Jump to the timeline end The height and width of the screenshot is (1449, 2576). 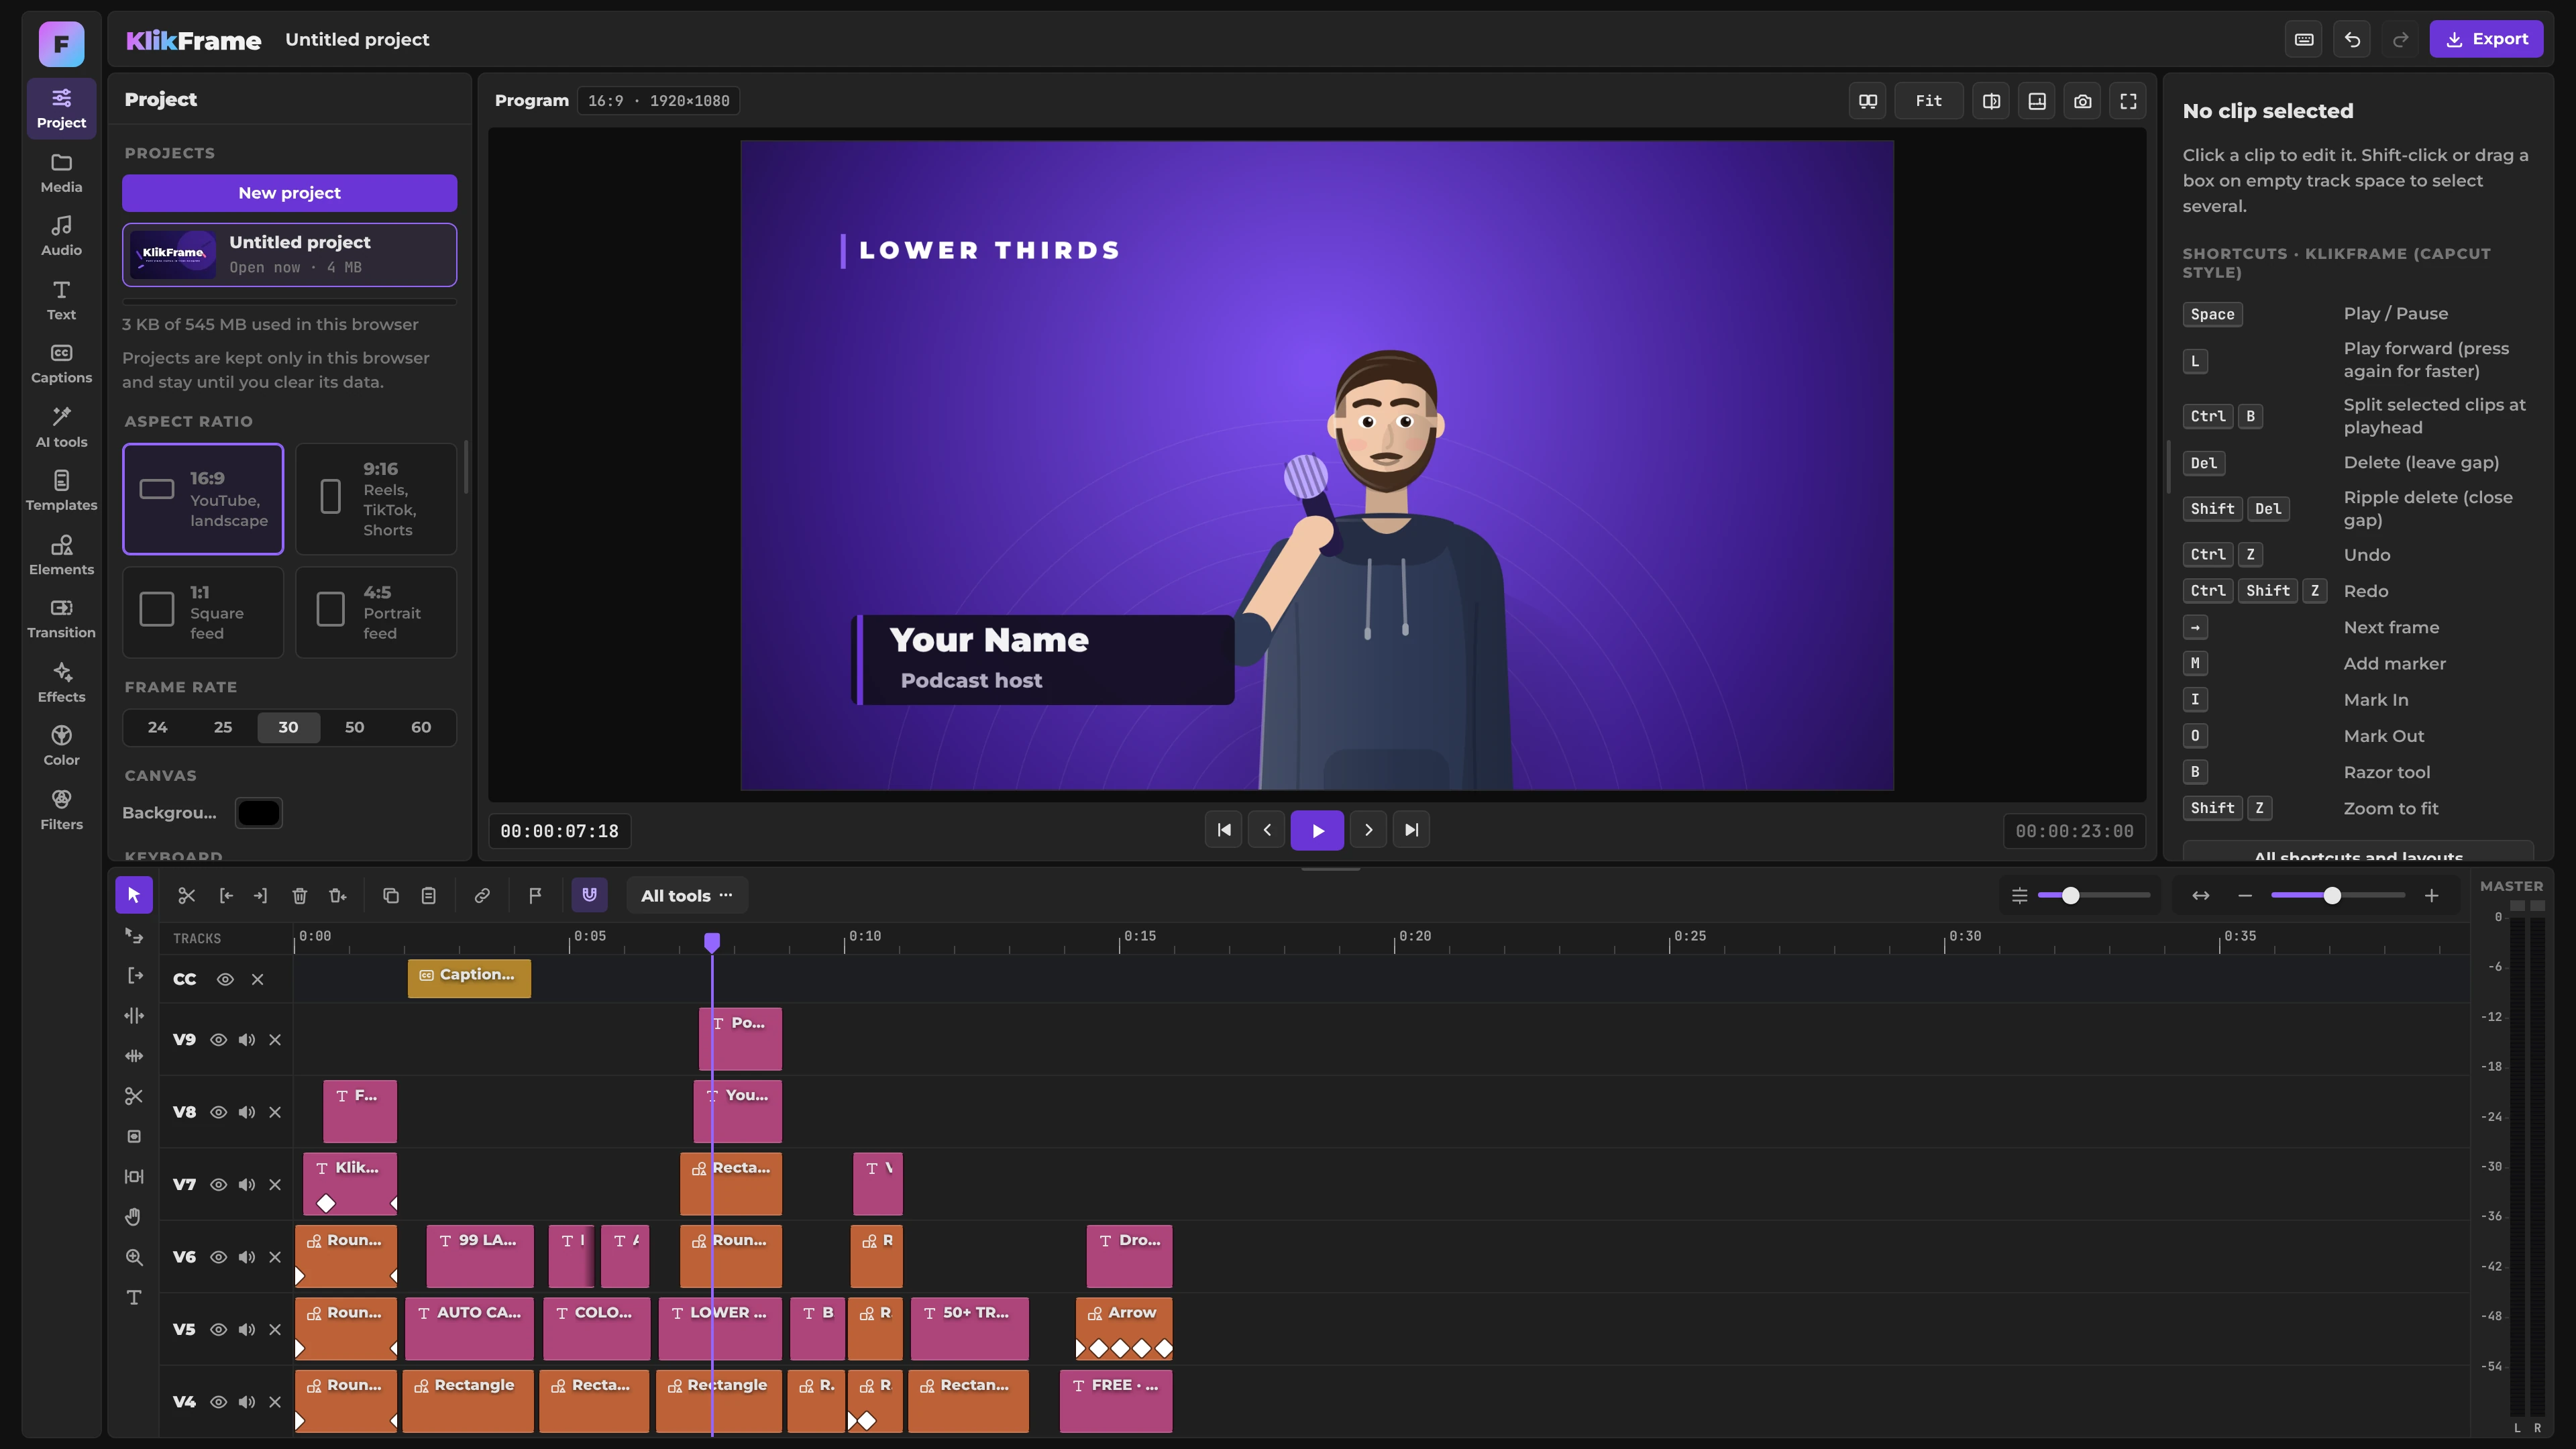[x=1412, y=831]
